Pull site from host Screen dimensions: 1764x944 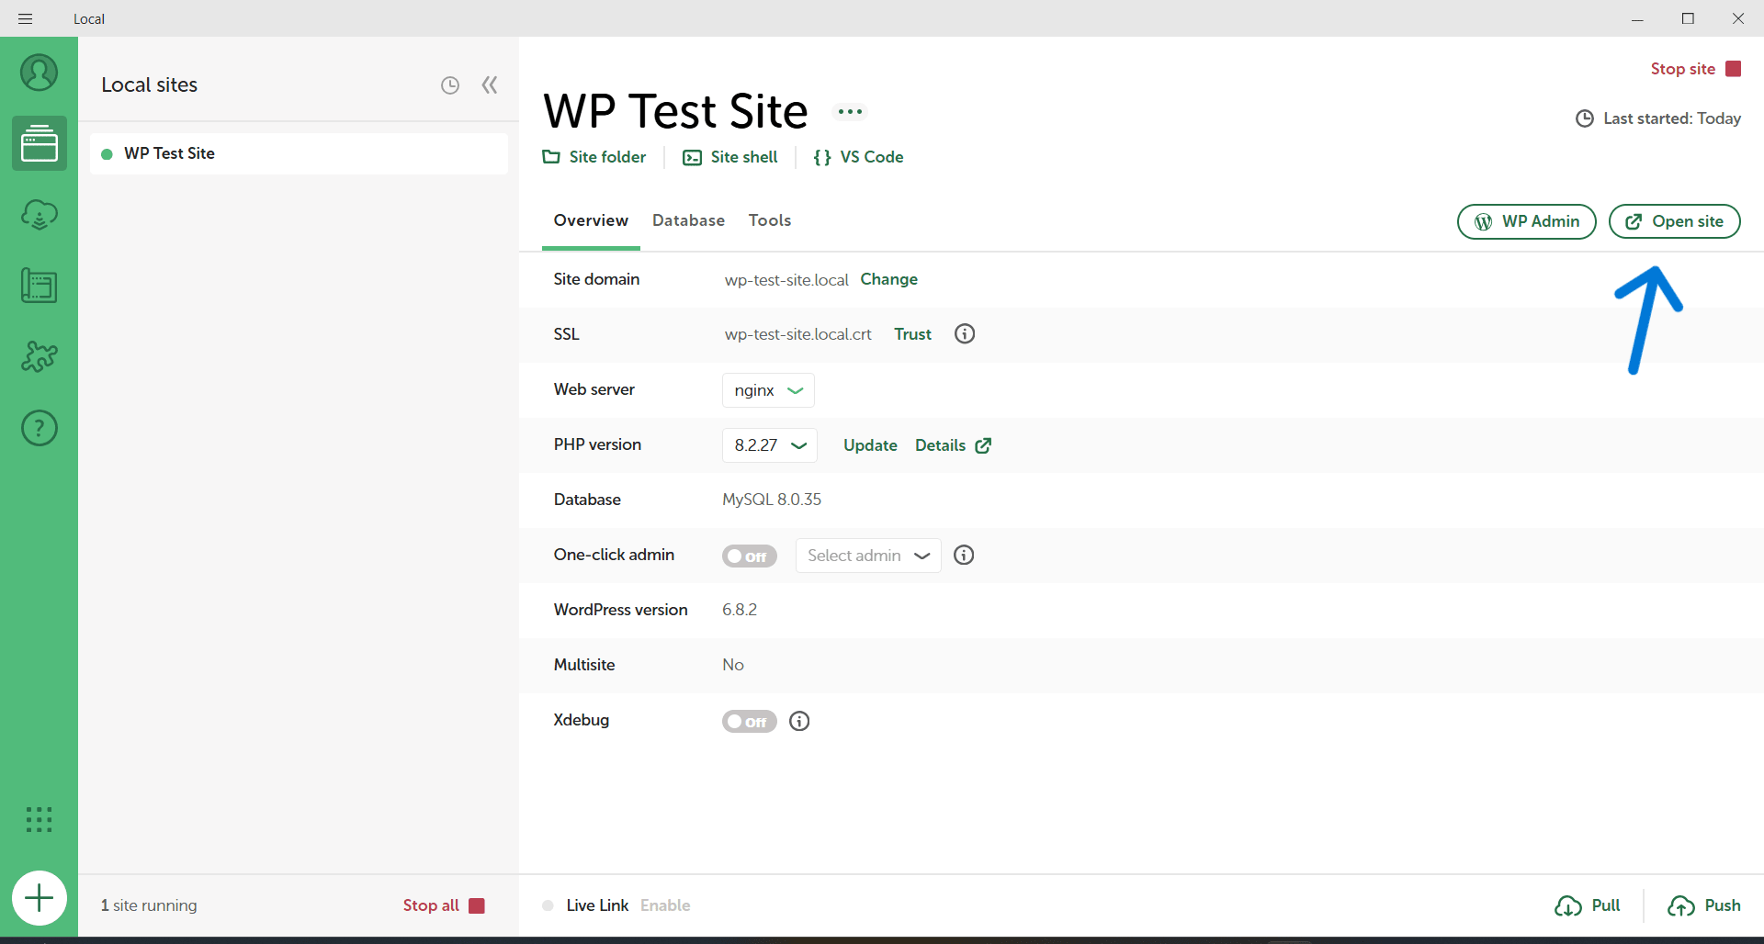click(x=1588, y=905)
